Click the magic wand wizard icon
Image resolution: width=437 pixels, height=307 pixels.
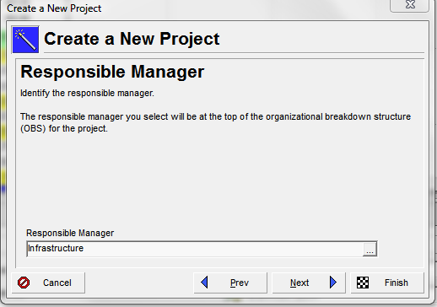point(25,40)
